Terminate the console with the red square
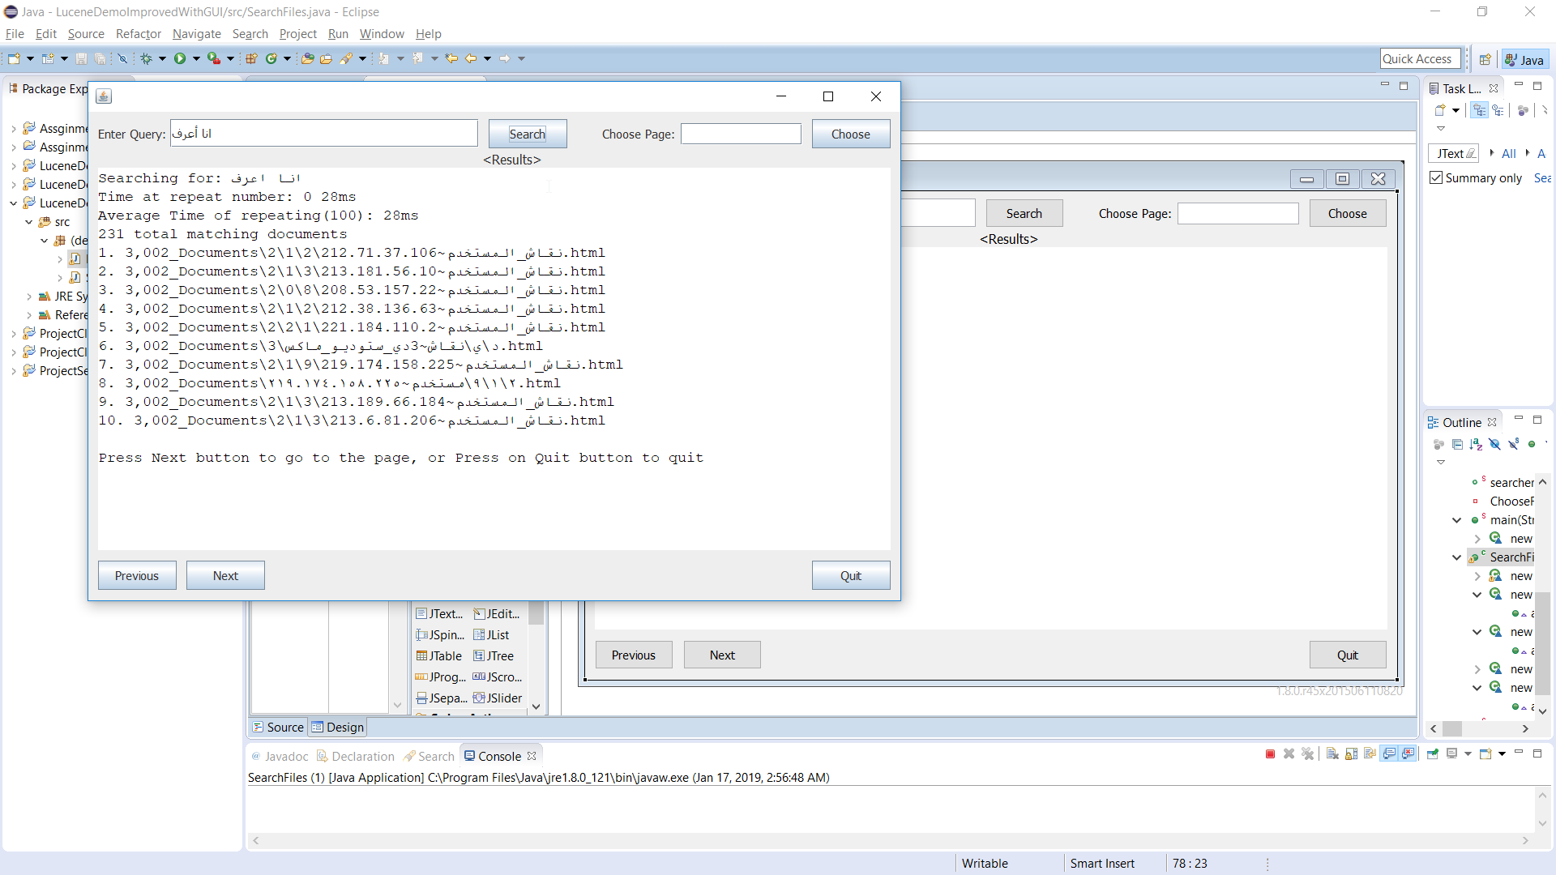Viewport: 1556px width, 875px height. pyautogui.click(x=1269, y=753)
